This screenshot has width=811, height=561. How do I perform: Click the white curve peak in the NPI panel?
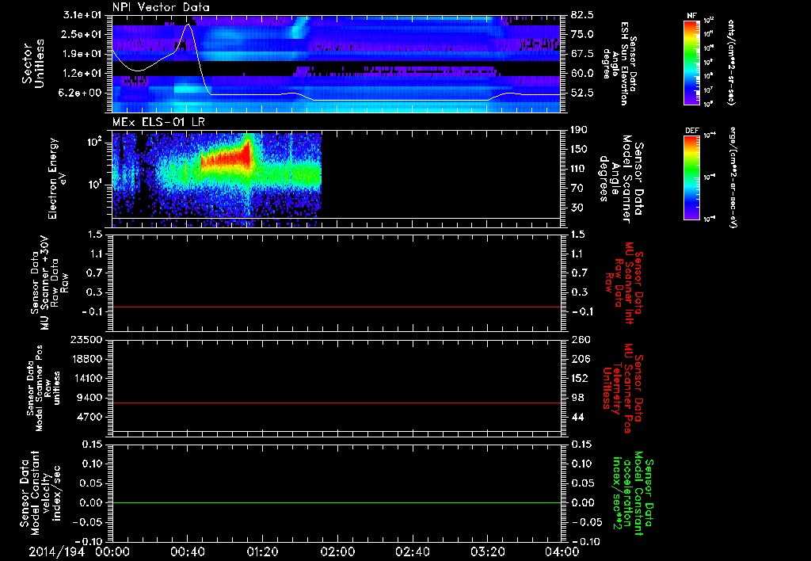pyautogui.click(x=188, y=25)
